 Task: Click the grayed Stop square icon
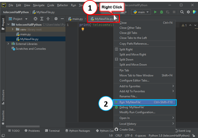point(174,12)
